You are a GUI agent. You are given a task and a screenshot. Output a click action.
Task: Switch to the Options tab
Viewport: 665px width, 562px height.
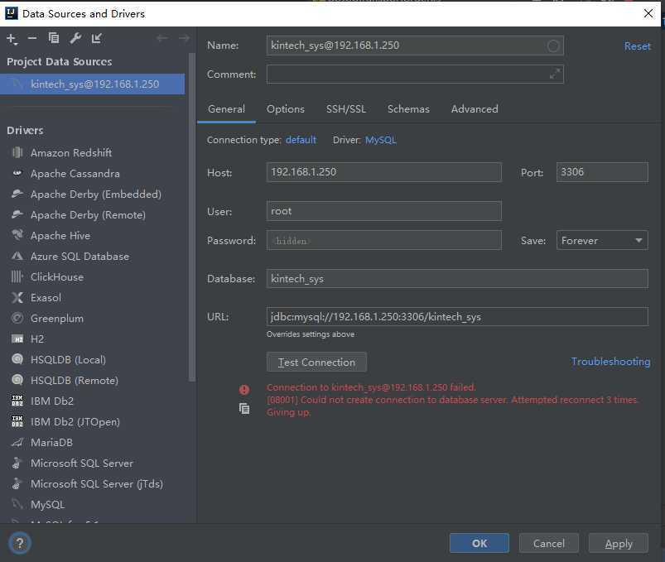[286, 109]
